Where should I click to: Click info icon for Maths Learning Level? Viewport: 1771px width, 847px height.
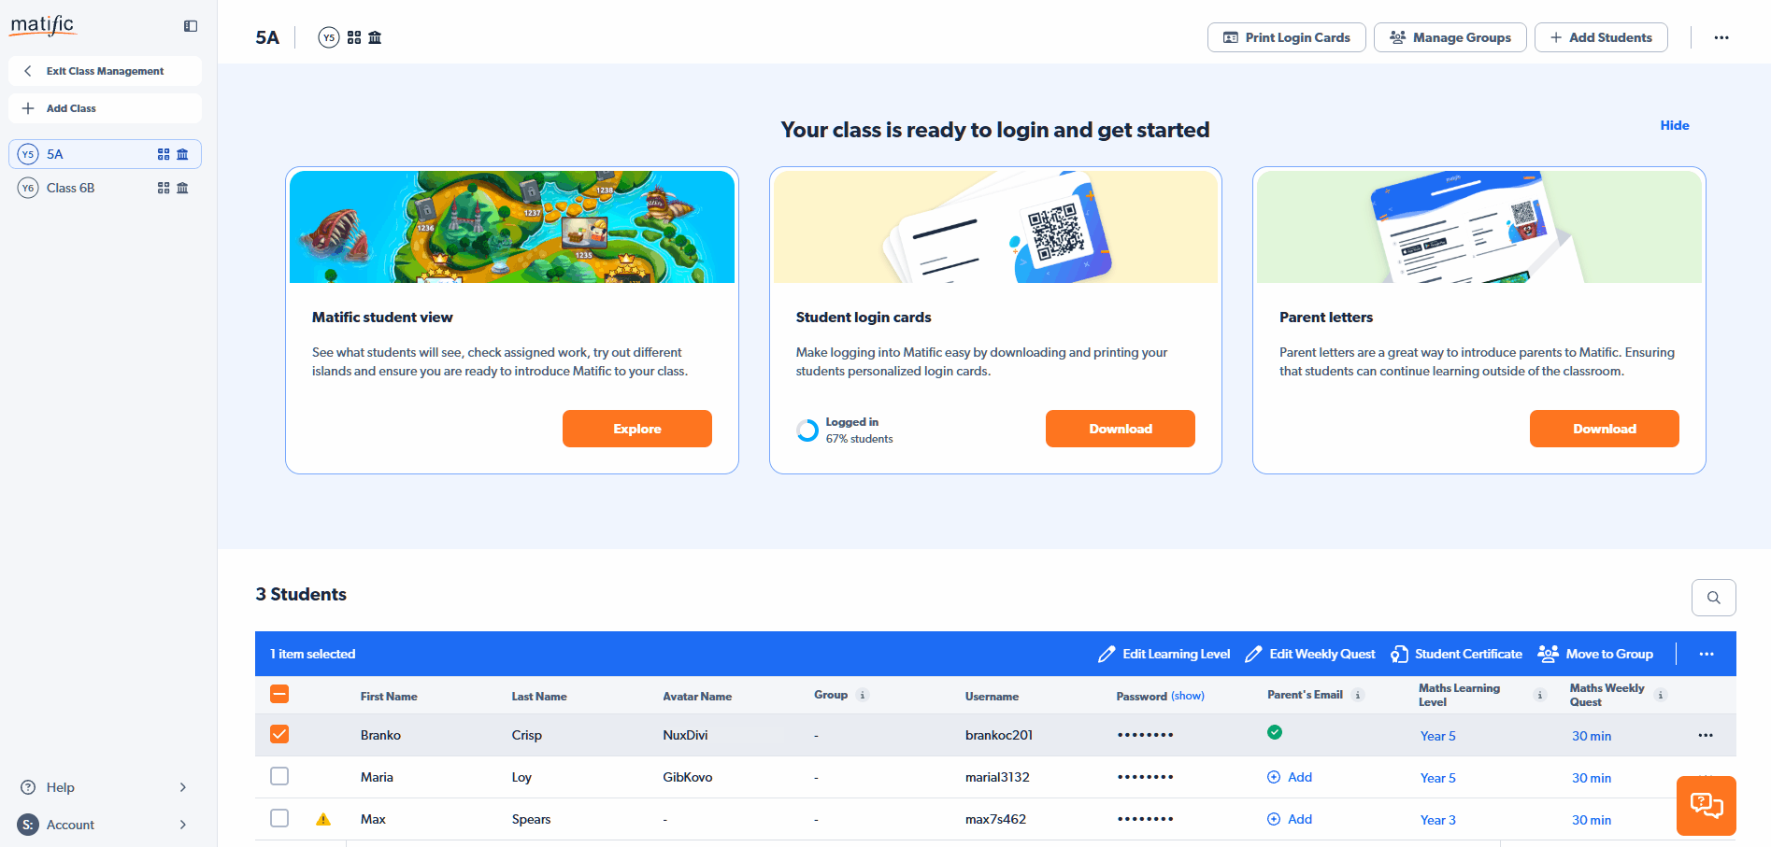(1540, 695)
